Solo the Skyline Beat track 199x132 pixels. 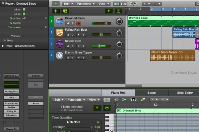point(73,46)
